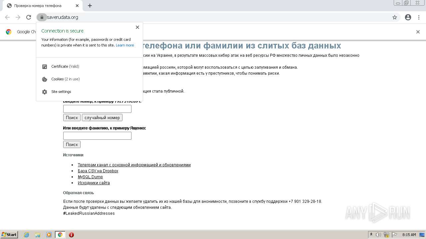Click the Google Chrome logo in info bar

coord(9,32)
